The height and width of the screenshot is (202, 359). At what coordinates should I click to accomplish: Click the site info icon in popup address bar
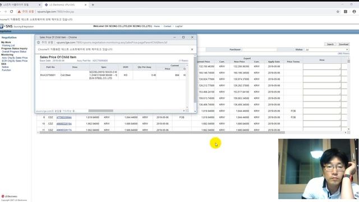(39, 43)
